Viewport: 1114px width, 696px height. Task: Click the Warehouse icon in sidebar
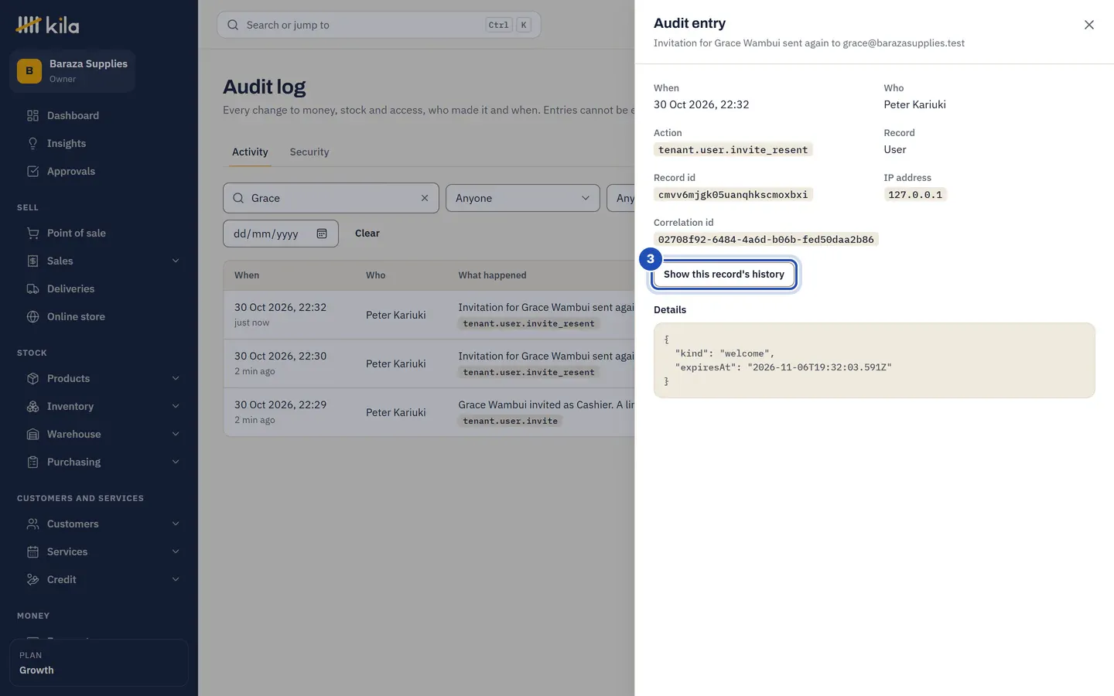pyautogui.click(x=32, y=434)
